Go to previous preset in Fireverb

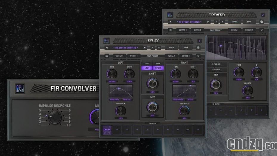[x=170, y=22]
